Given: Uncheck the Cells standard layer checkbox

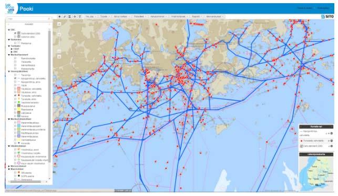Looking at the screenshot, I should [x=15, y=33].
